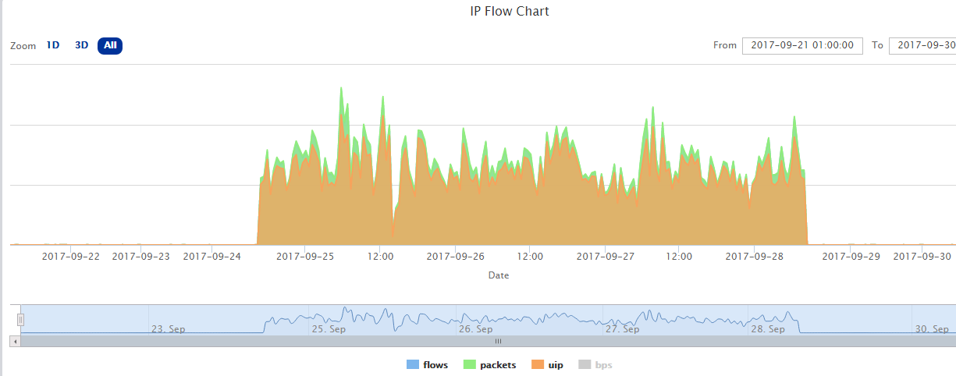Viewport: 956px width, 376px height.
Task: Click the To date input field
Action: (922, 45)
